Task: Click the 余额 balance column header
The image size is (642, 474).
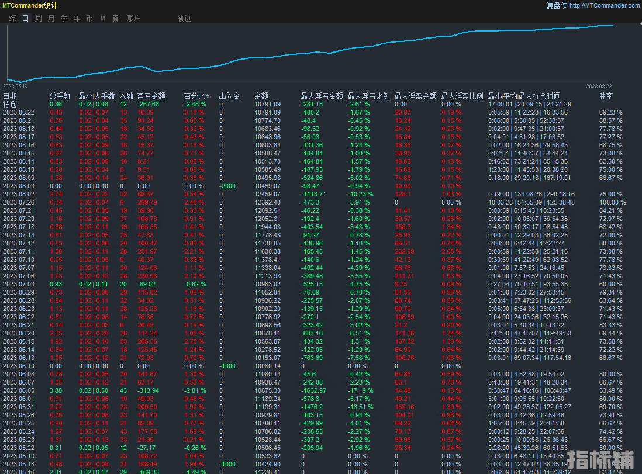Action: pos(261,96)
